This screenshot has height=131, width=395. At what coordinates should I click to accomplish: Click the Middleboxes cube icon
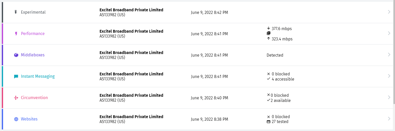point(16,55)
